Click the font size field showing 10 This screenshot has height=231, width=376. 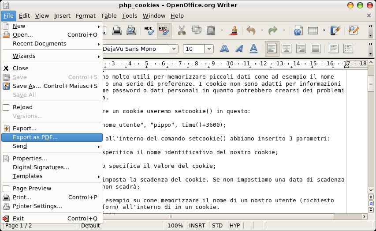point(194,49)
